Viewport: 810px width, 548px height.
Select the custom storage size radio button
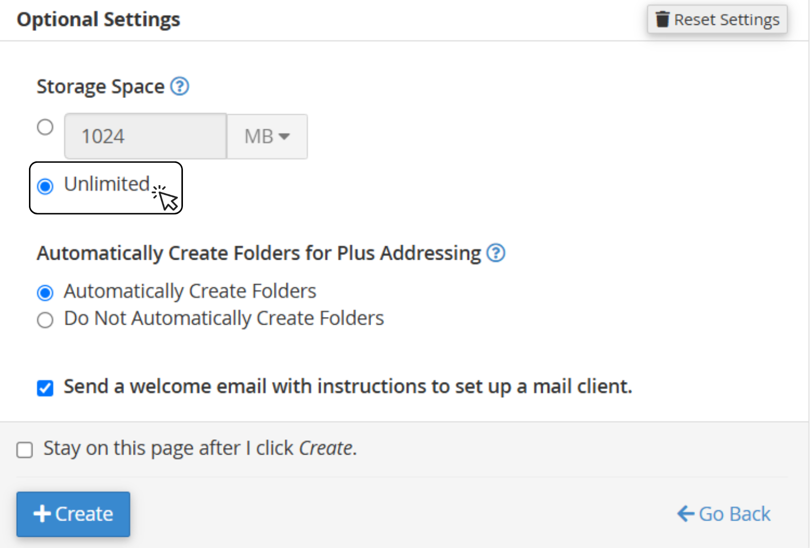click(45, 127)
